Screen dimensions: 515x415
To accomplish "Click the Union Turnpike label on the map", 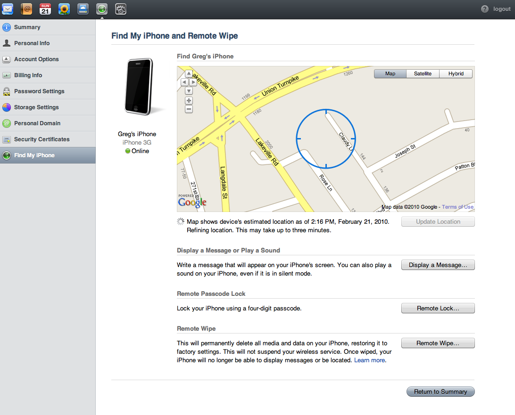I will tap(280, 85).
